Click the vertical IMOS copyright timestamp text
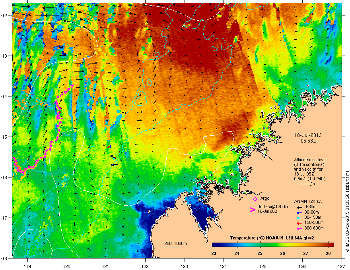350x270 pixels. [347, 211]
